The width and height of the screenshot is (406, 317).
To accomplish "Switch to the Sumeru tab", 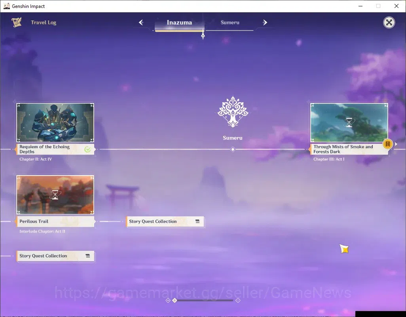I will [230, 23].
